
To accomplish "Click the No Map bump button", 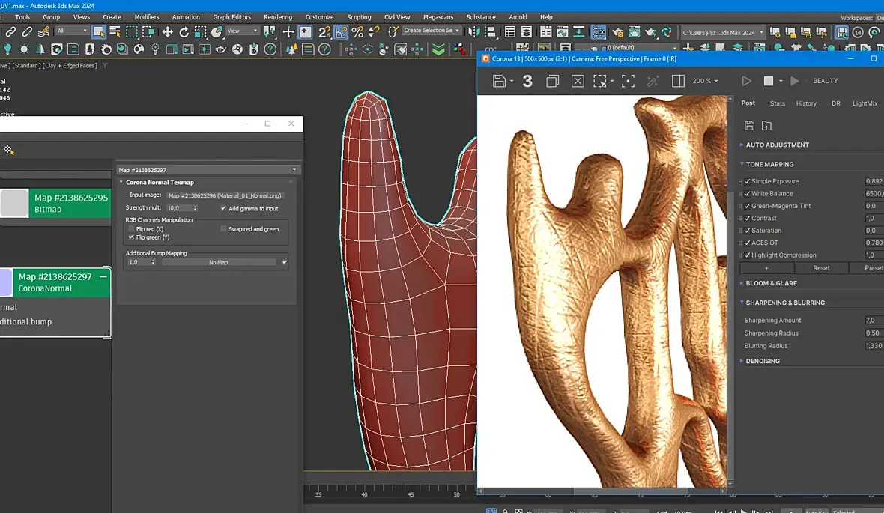I will point(218,262).
